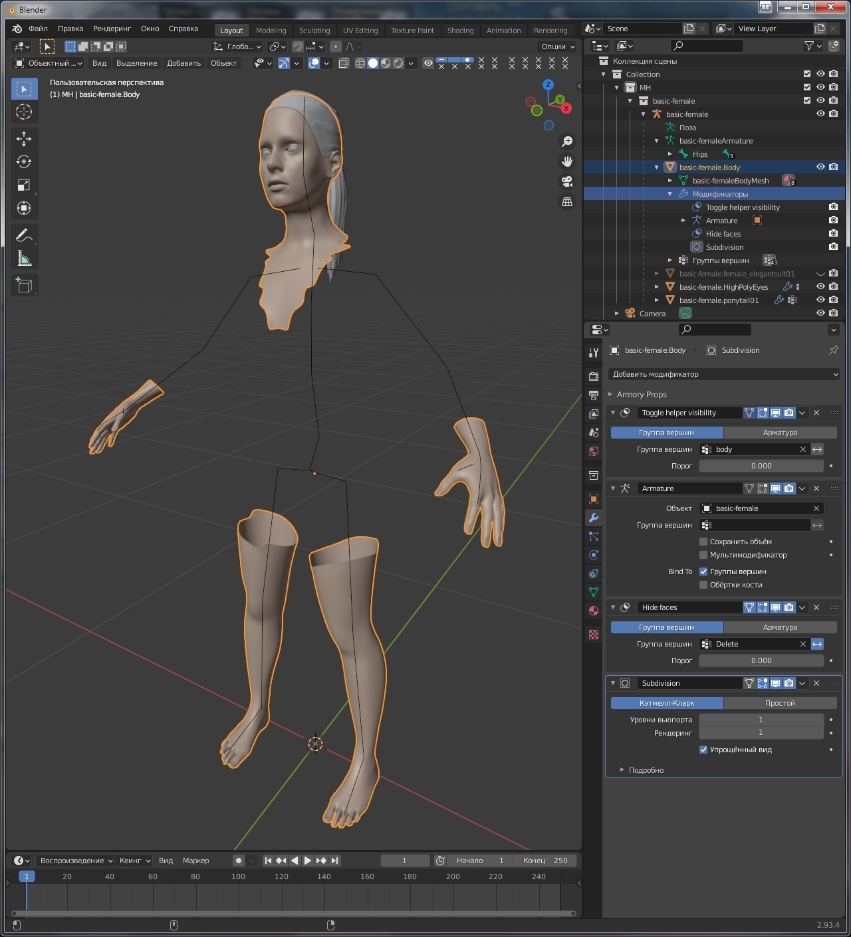Open the Object Data properties tab
This screenshot has height=937, width=851.
tap(594, 592)
